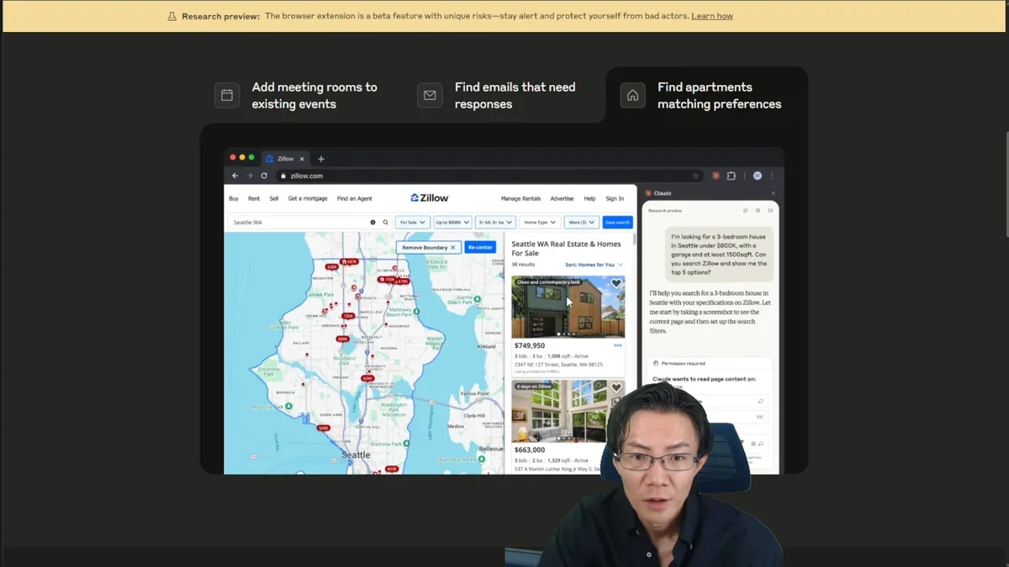
Task: Click the '$749,950' price text
Action: pos(530,345)
